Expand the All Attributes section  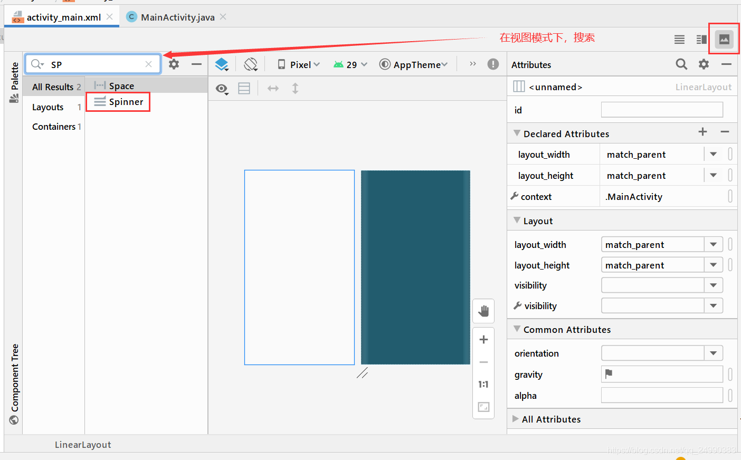pos(516,419)
